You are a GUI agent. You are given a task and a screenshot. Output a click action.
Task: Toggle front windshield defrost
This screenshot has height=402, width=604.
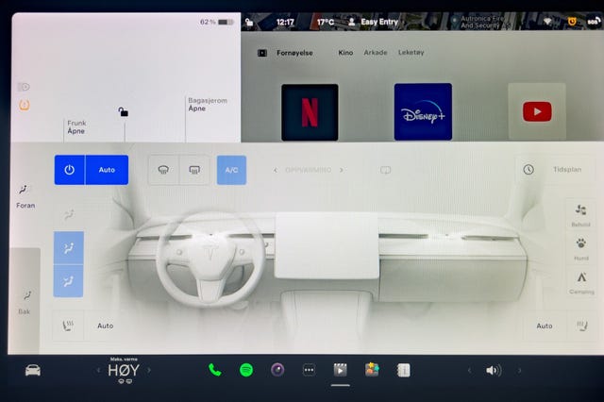pos(163,170)
